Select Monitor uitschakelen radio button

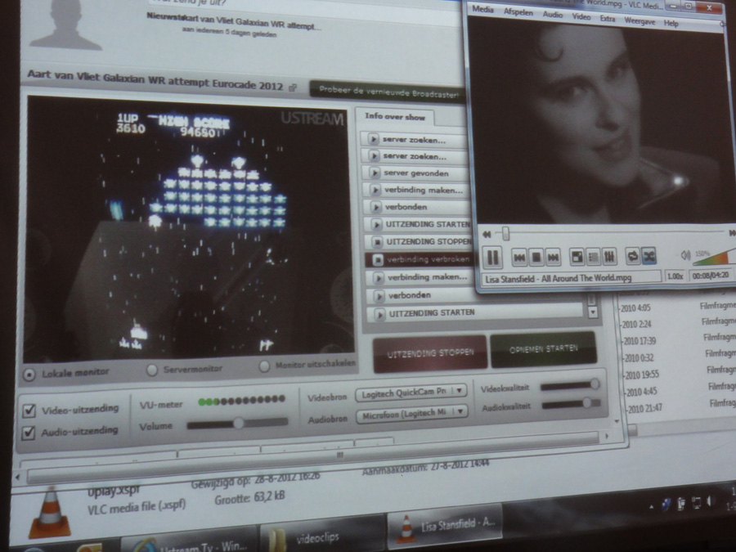point(264,366)
